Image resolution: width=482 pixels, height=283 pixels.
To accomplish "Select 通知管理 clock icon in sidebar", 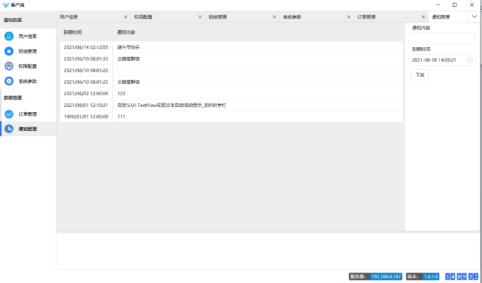I will click(9, 129).
